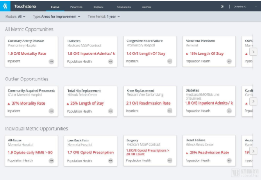The image size is (262, 180).
Task: Select Community-Acquired Pneumonia card title
Action: click(x=32, y=91)
